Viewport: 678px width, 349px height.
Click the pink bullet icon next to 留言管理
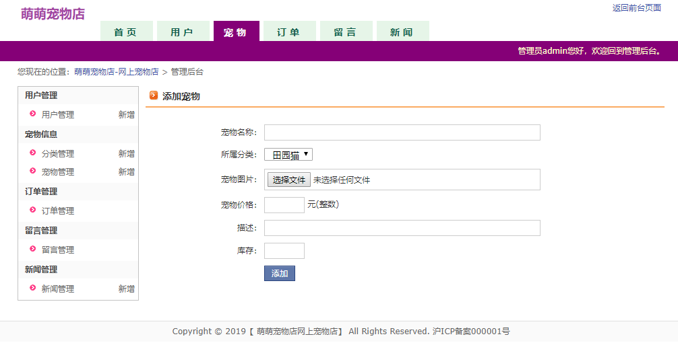[33, 249]
